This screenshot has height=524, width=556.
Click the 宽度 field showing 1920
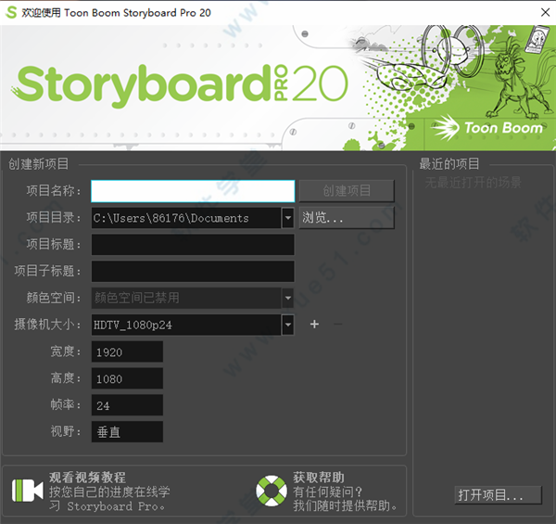point(127,351)
